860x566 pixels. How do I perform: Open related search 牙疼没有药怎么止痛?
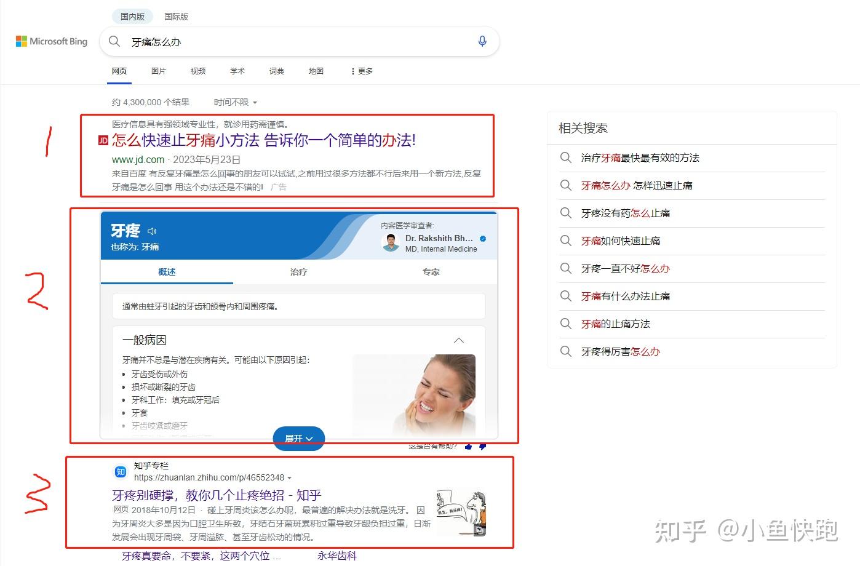pyautogui.click(x=626, y=213)
